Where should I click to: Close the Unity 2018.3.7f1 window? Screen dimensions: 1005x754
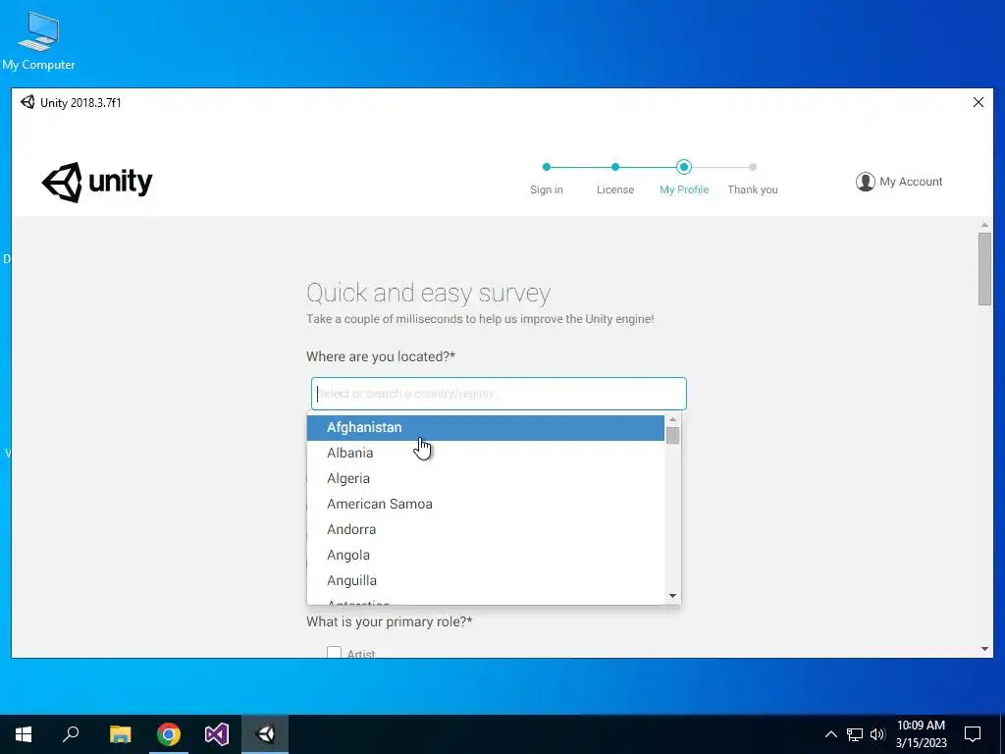point(979,102)
